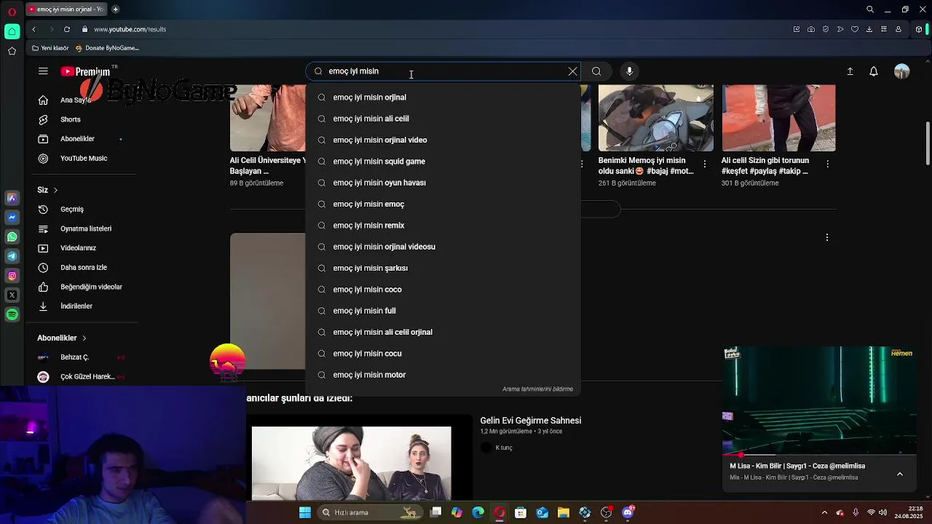Open the Shorts shelf more-options menu
Viewport: 932px width, 524px height.
(x=827, y=237)
